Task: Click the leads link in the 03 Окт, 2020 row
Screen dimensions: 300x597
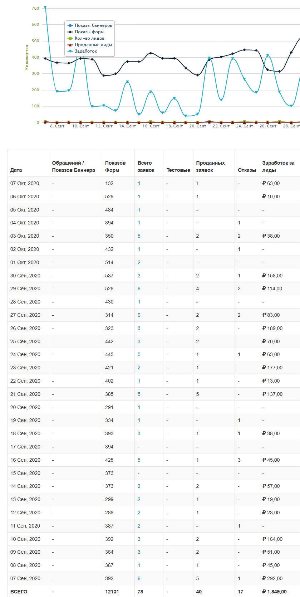Action: click(139, 236)
